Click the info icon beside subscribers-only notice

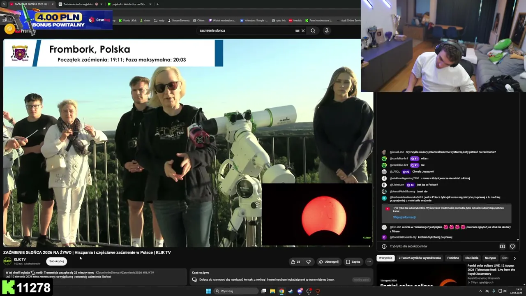point(384,246)
